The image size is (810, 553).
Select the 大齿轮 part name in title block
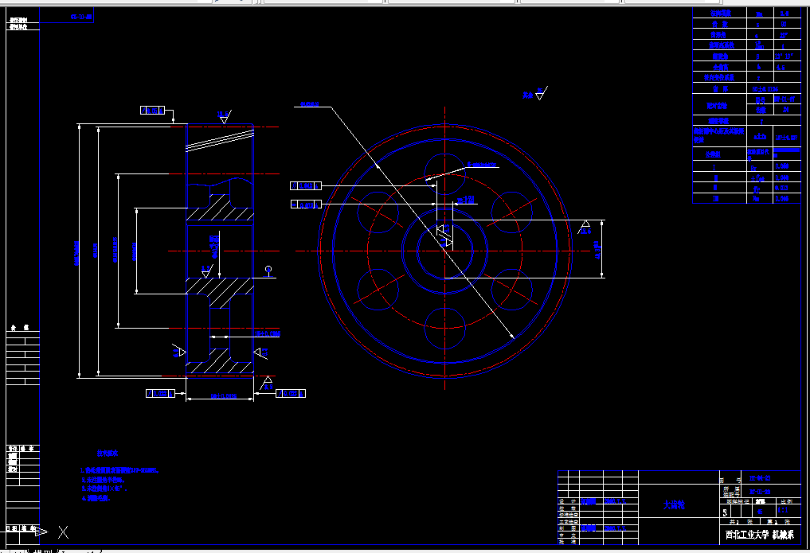pos(674,505)
